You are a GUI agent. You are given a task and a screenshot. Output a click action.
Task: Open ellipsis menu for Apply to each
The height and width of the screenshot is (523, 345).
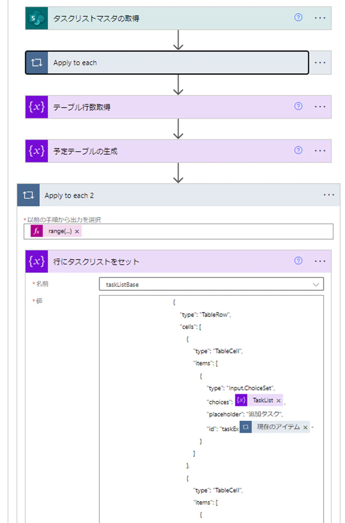(x=320, y=63)
